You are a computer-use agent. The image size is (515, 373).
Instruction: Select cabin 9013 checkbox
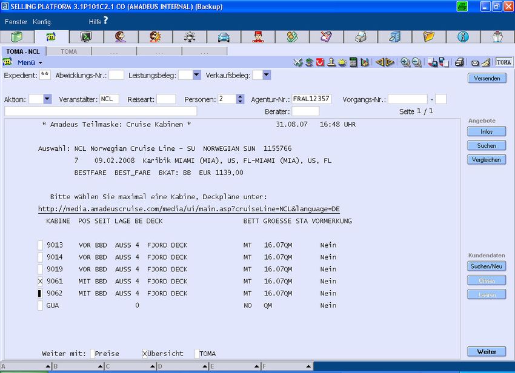[x=41, y=245]
